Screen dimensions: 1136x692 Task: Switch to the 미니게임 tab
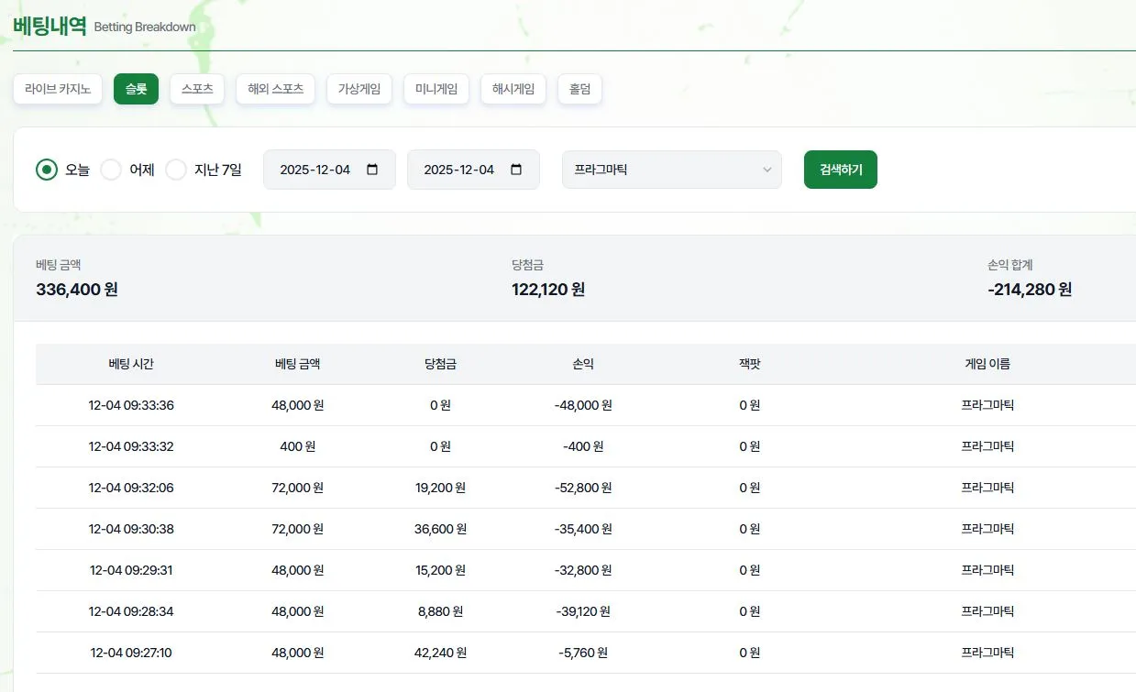(436, 89)
